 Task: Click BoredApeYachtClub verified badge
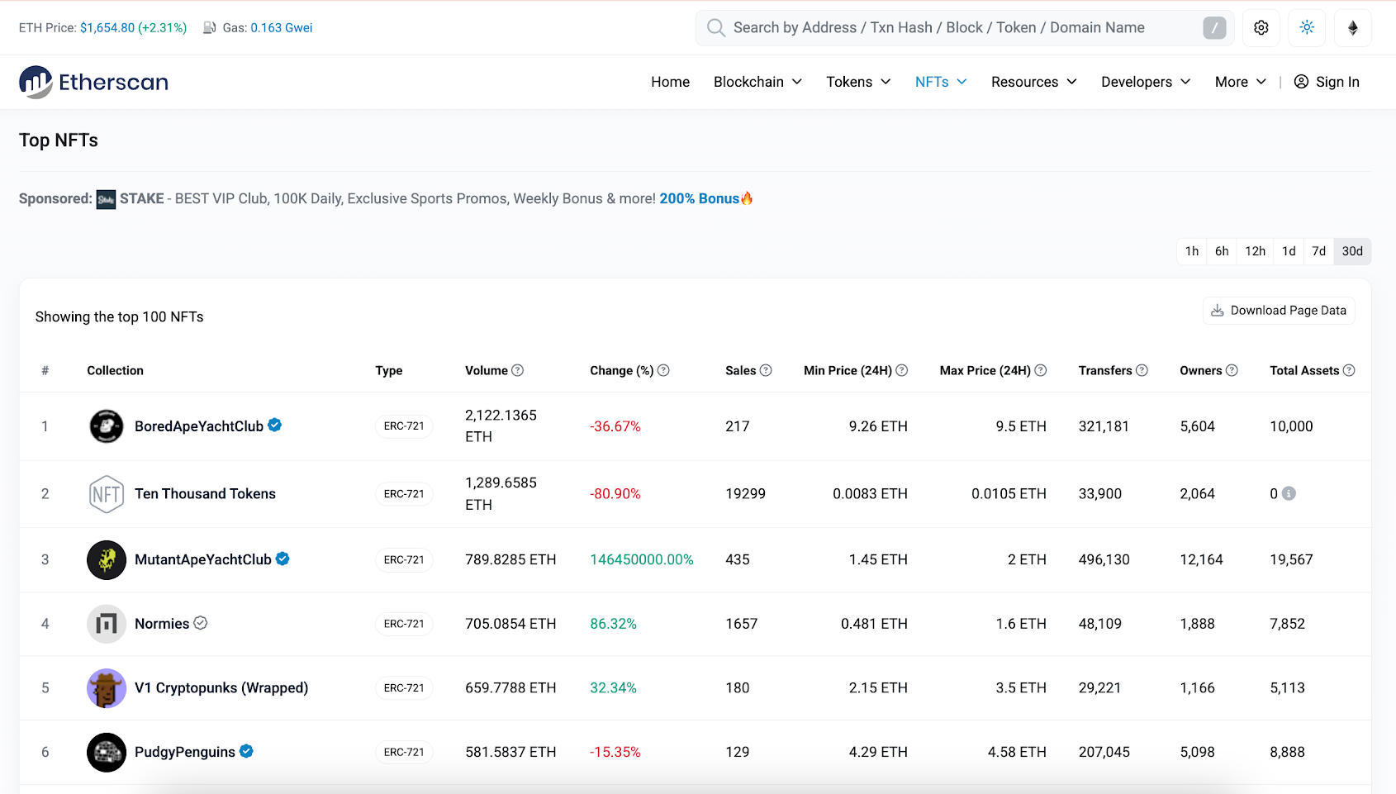pyautogui.click(x=275, y=425)
